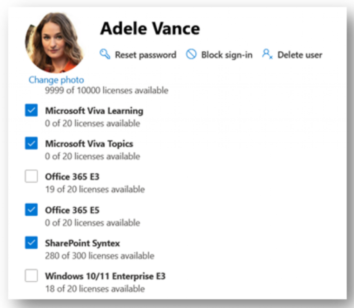Disable the SharePoint Syntex license checkbox
The width and height of the screenshot is (354, 308).
click(31, 243)
